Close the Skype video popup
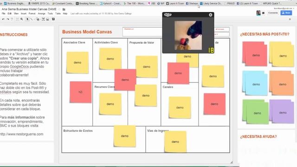 click(x=210, y=15)
